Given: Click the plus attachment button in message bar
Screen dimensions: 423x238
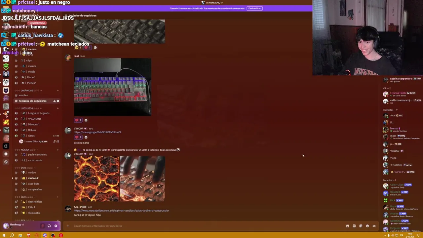Looking at the screenshot, I should coord(68,226).
